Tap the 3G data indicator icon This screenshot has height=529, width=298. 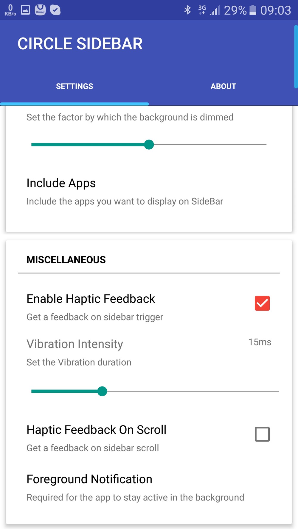pos(202,10)
